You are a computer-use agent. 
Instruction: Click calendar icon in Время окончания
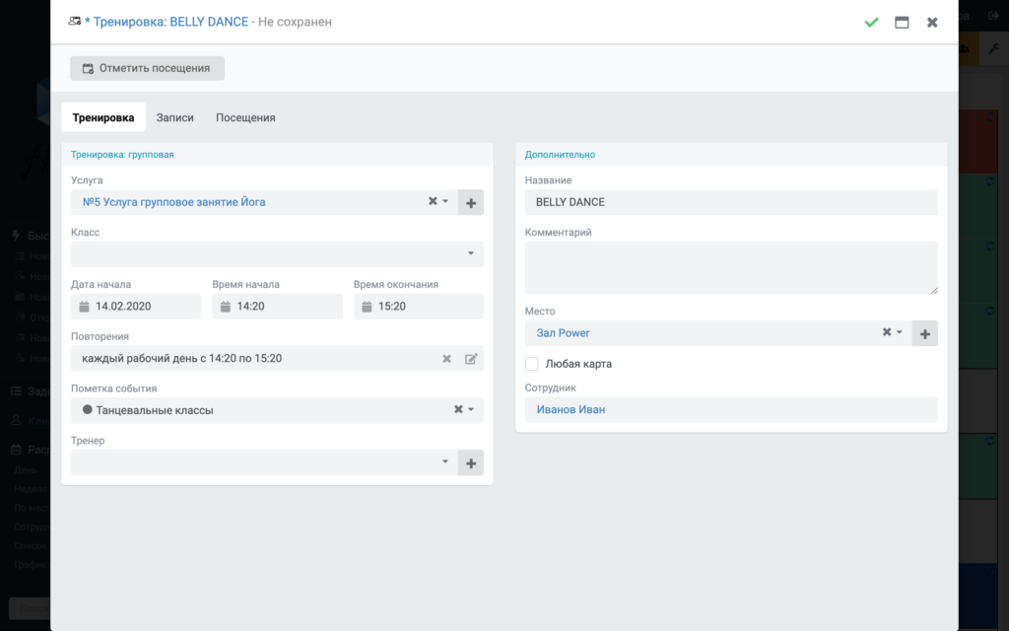(x=367, y=307)
